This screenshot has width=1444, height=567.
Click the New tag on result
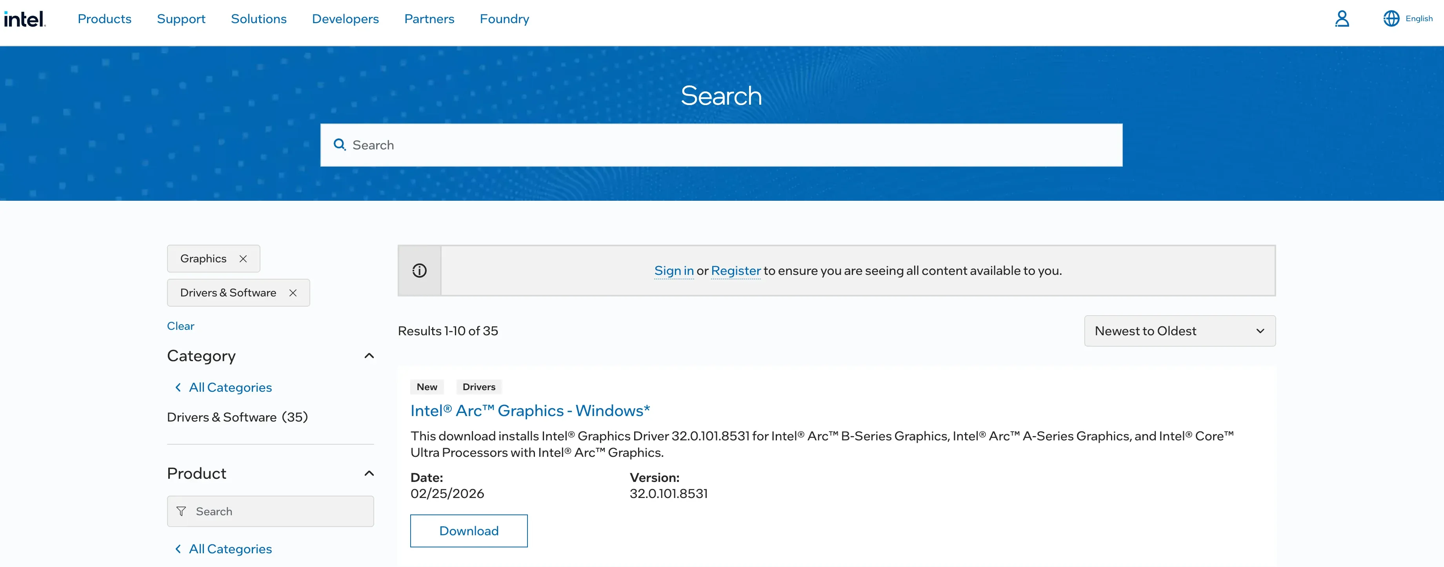click(x=427, y=387)
